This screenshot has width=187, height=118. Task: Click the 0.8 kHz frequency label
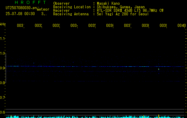tap(2, 83)
